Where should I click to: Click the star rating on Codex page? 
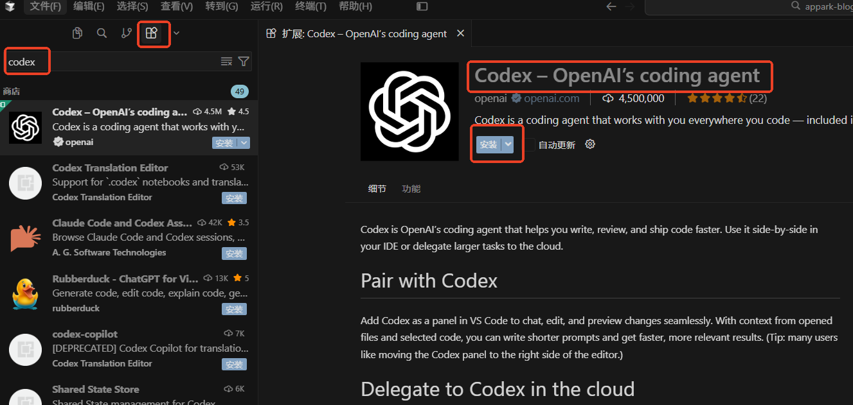pyautogui.click(x=716, y=98)
